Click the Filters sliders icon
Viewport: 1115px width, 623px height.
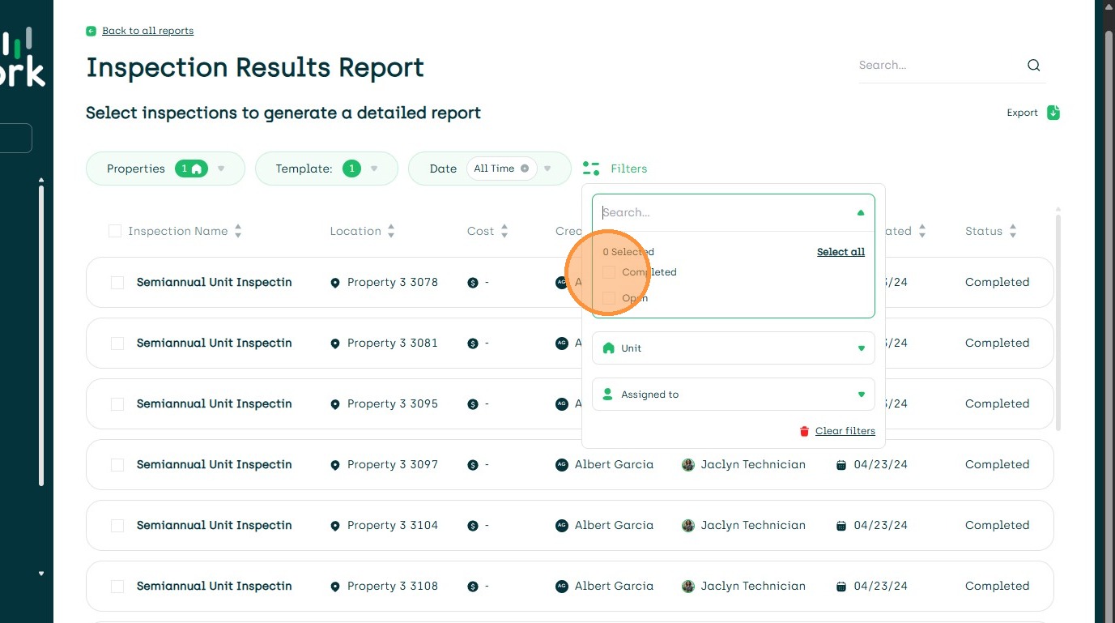pyautogui.click(x=591, y=169)
